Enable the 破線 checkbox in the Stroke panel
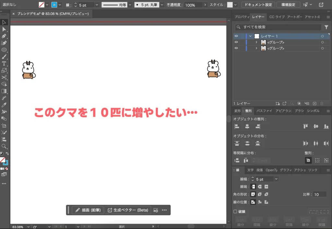 coord(235,211)
